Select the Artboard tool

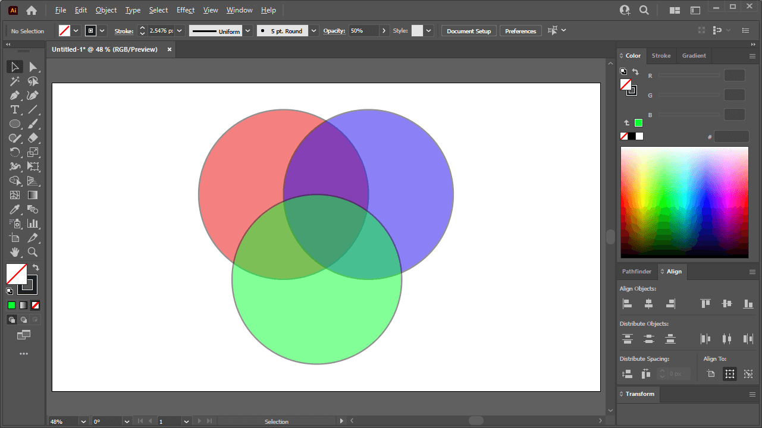coord(15,238)
